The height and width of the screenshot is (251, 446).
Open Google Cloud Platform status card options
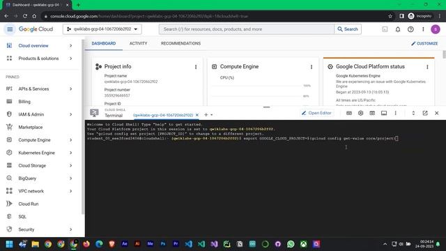point(427,67)
